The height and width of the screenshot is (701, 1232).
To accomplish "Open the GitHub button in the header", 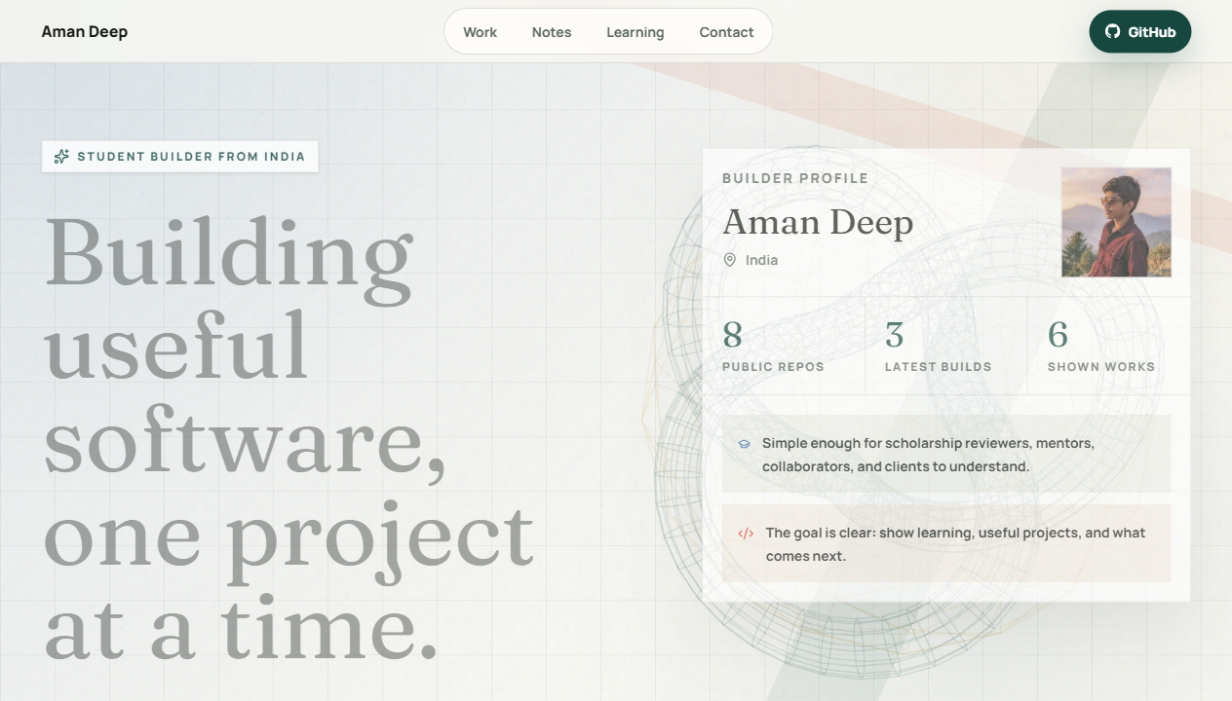I will (1140, 31).
